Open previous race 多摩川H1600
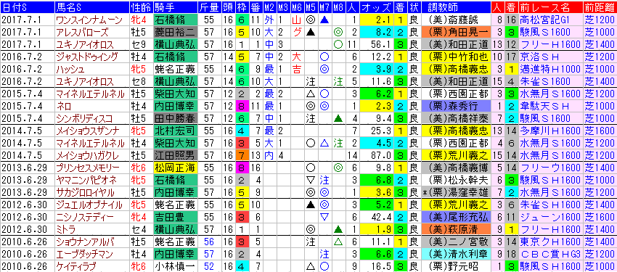The image size is (617, 272). pos(549,131)
